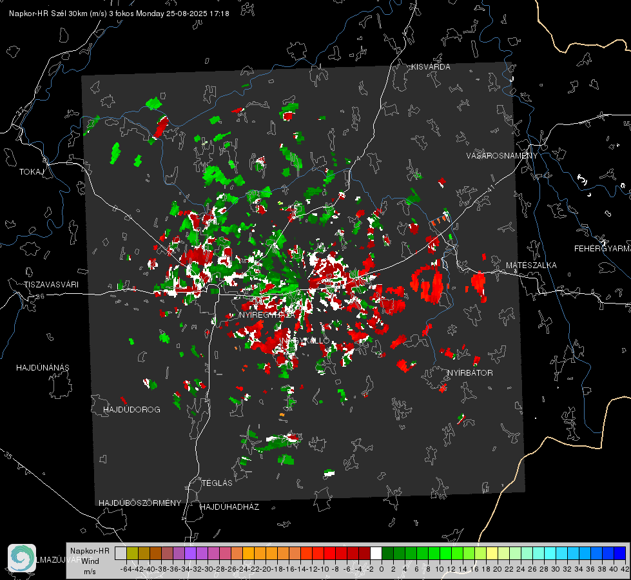Select the gray swatch at the legend's left end

point(121,553)
